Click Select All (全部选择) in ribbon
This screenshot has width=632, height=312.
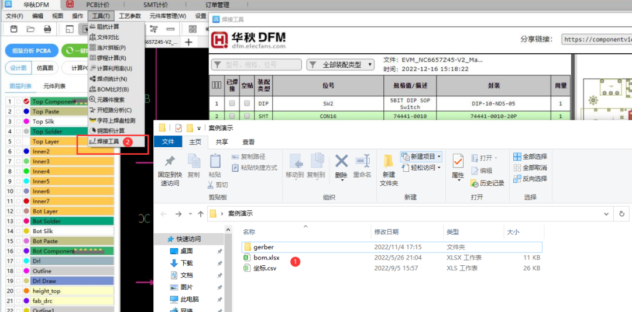530,156
